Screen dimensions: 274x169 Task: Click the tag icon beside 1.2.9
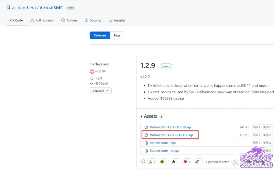pos(92,78)
